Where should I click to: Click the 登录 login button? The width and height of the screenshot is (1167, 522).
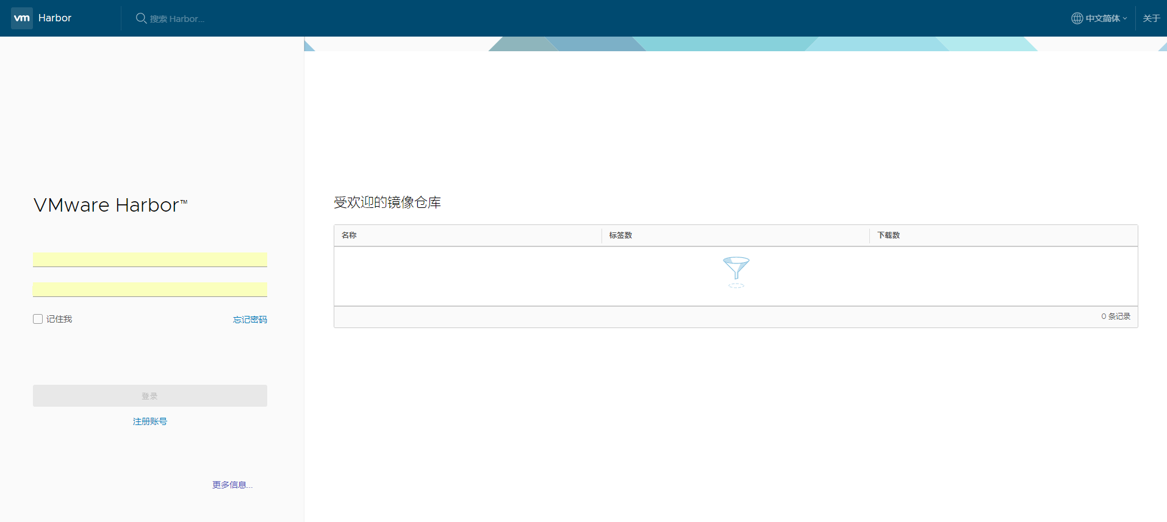coord(150,396)
